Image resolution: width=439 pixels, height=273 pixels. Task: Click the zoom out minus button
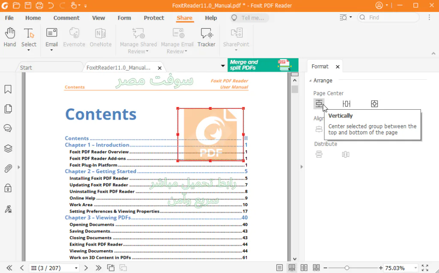point(325,268)
